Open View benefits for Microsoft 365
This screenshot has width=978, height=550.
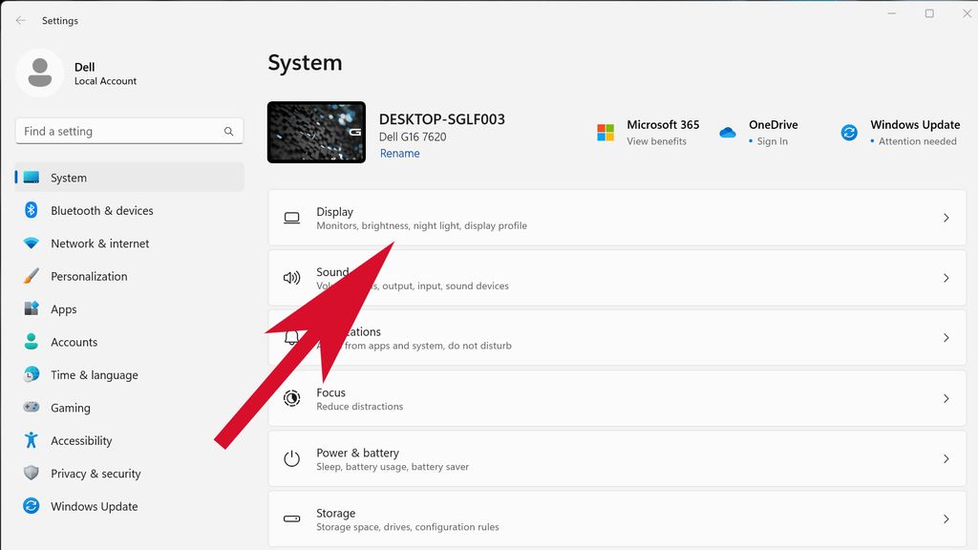click(657, 140)
